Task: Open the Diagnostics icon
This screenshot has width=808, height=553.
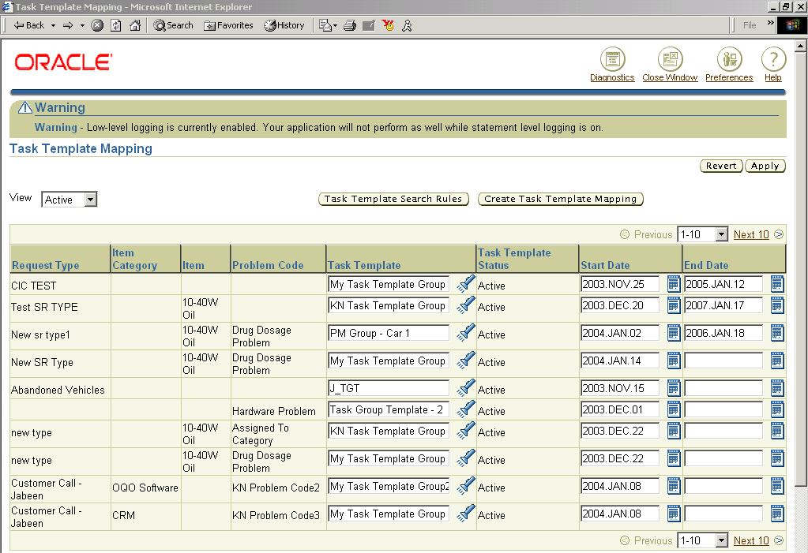Action: click(612, 59)
